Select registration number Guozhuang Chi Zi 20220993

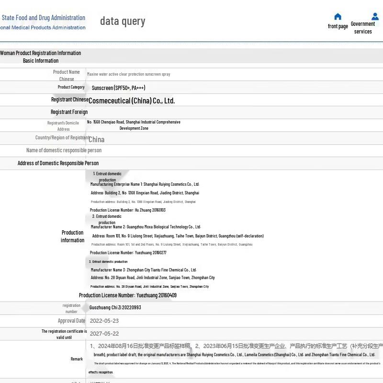[115, 307]
